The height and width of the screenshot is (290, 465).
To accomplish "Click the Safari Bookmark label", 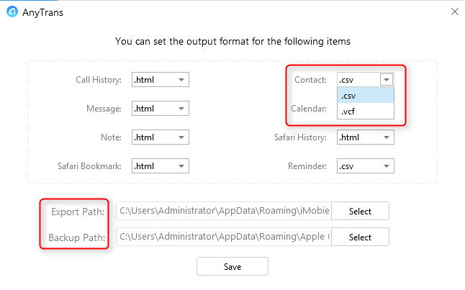I will pos(89,166).
